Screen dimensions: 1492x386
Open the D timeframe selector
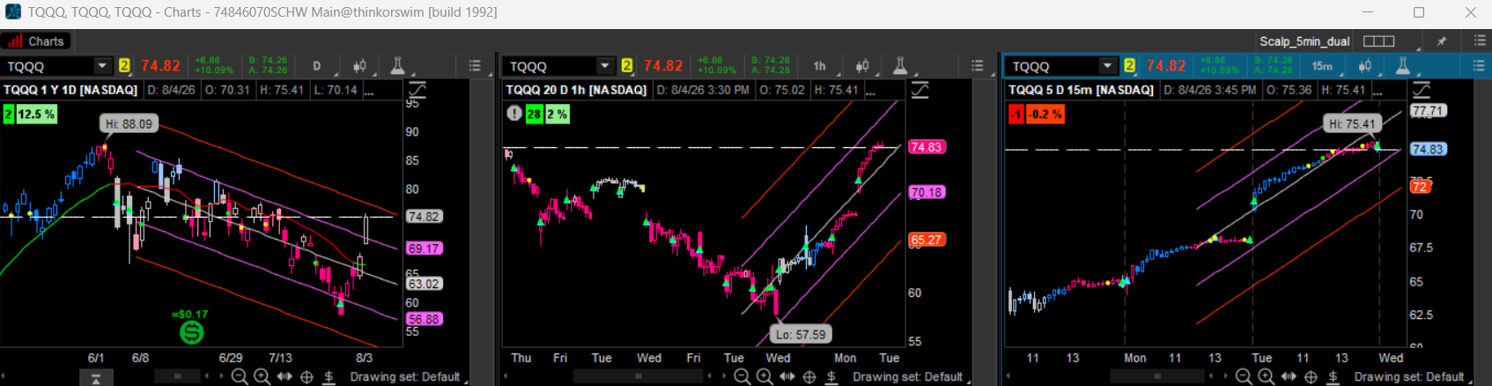[x=316, y=66]
